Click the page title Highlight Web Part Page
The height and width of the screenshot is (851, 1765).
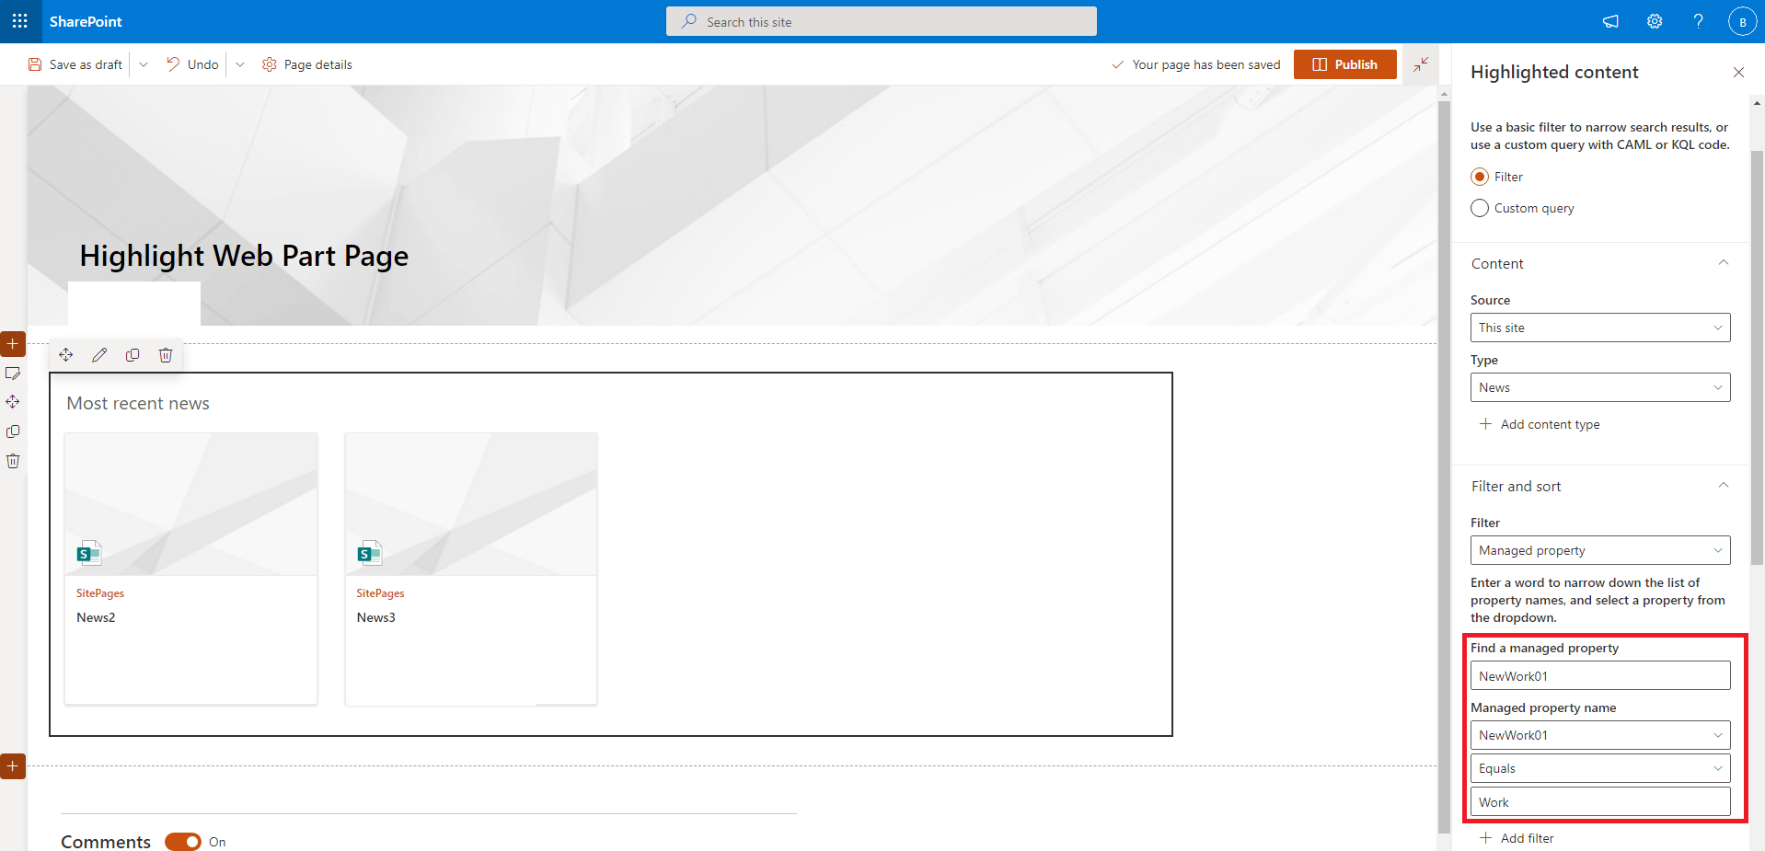pyautogui.click(x=244, y=256)
